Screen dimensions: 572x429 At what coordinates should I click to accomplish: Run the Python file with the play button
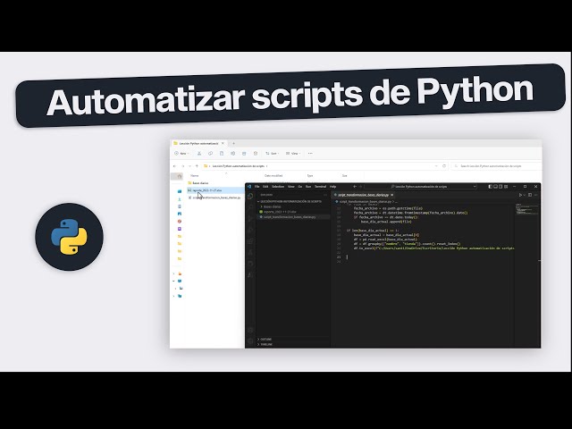click(520, 195)
